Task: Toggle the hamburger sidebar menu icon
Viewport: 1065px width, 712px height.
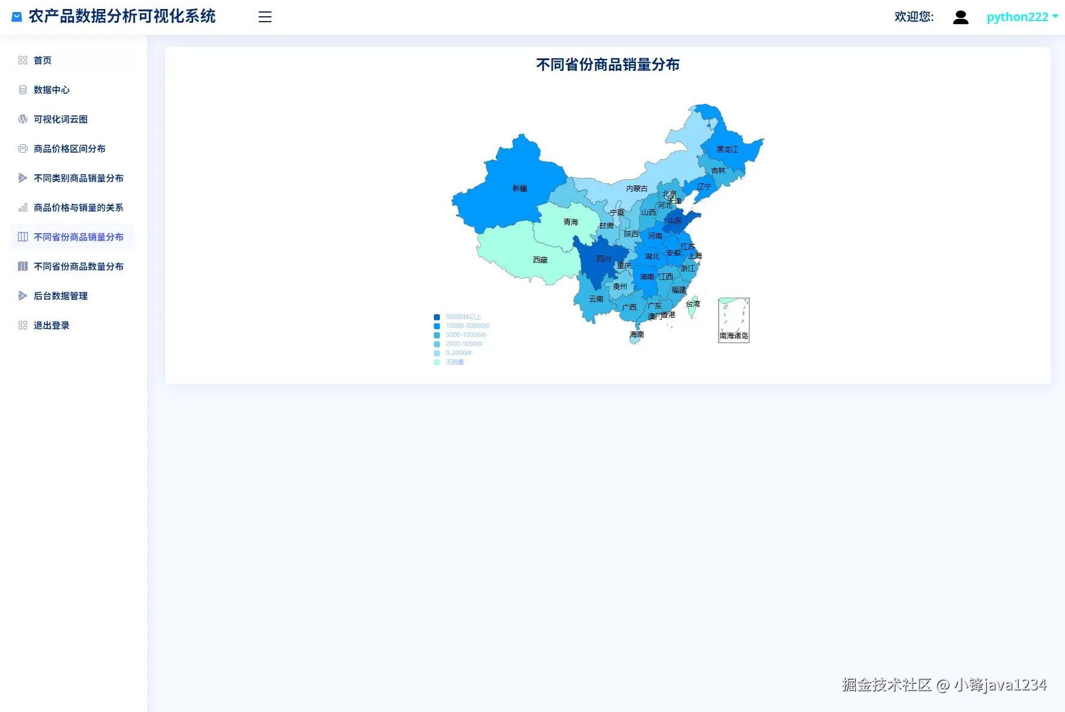Action: (265, 17)
